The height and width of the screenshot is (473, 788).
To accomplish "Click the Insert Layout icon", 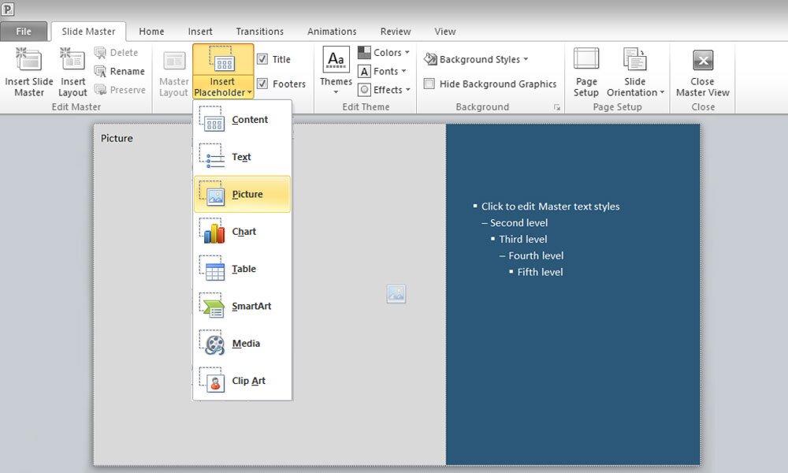I will pos(72,61).
